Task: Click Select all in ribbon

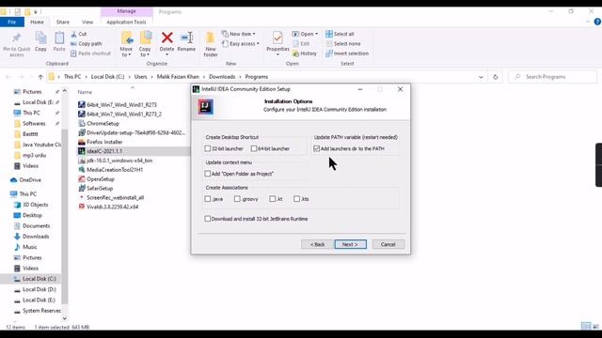Action: 341,34
